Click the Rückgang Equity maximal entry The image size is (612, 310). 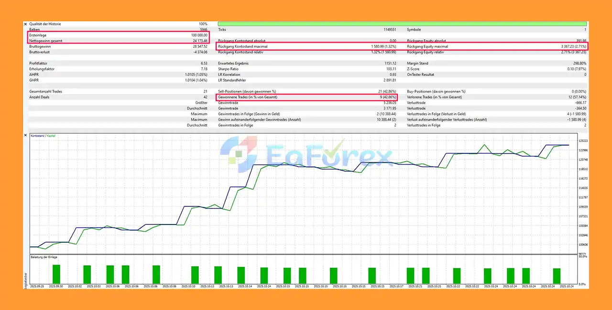[x=496, y=46]
